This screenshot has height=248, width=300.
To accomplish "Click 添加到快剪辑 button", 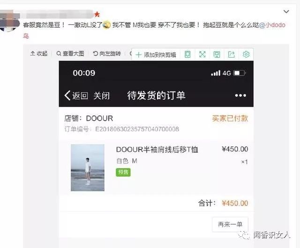I will [x=156, y=55].
